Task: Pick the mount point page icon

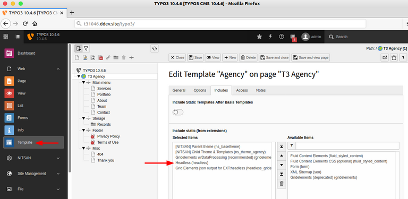Action: [100, 58]
